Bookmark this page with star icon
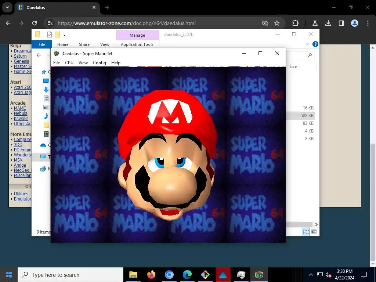Image resolution: width=376 pixels, height=282 pixels. (277, 23)
